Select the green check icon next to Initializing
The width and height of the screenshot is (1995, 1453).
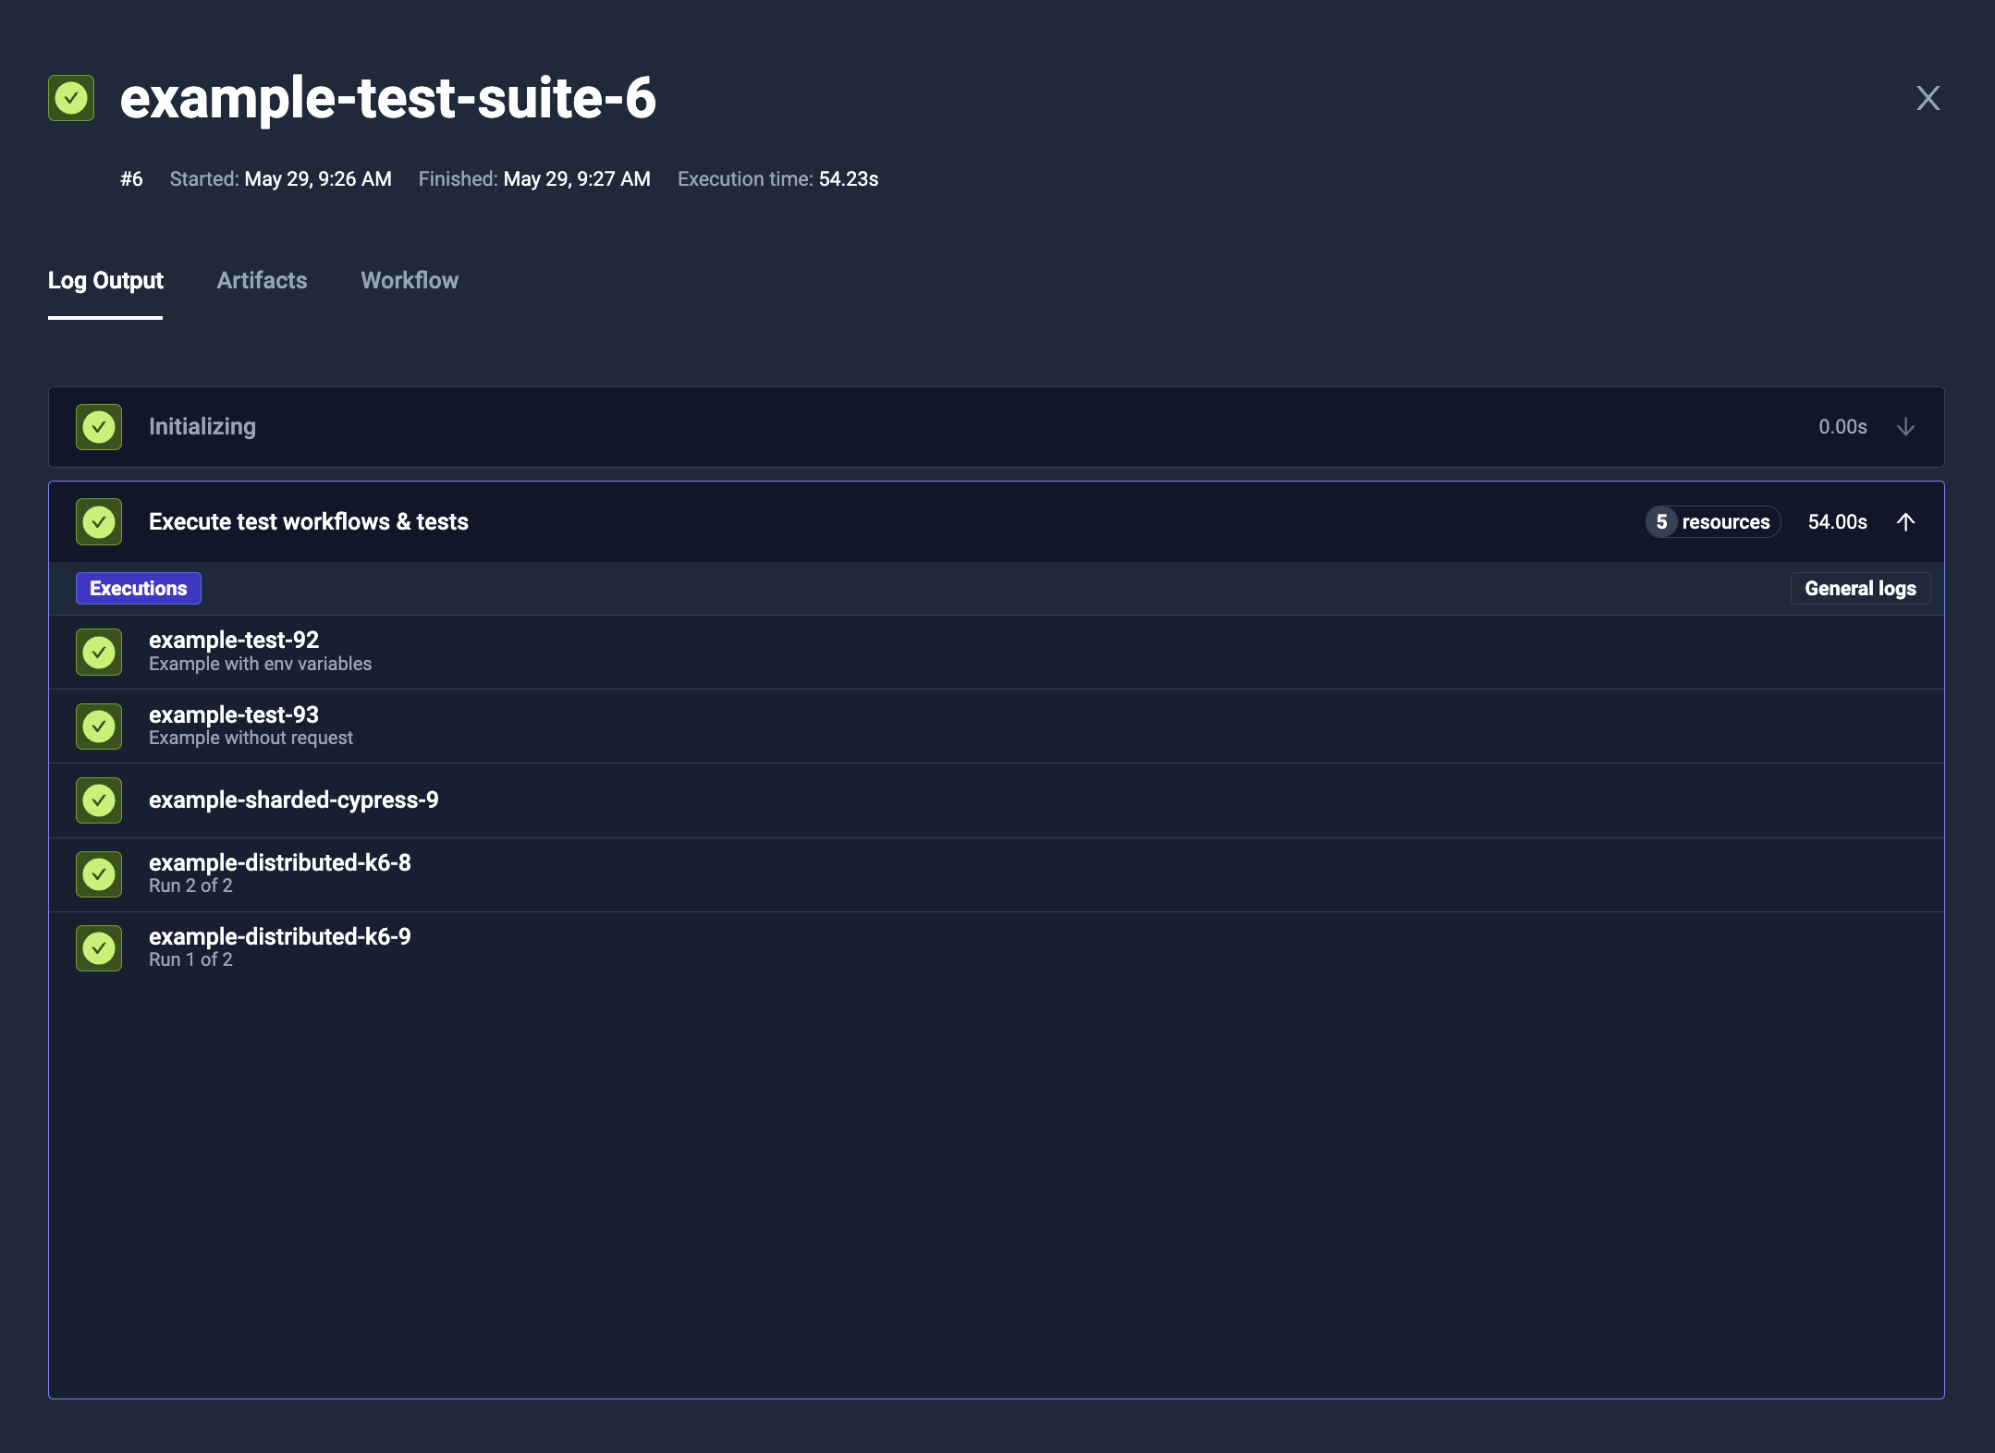[x=98, y=427]
